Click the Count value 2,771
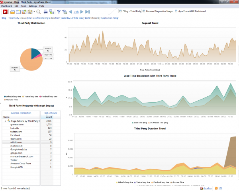 [49, 121]
